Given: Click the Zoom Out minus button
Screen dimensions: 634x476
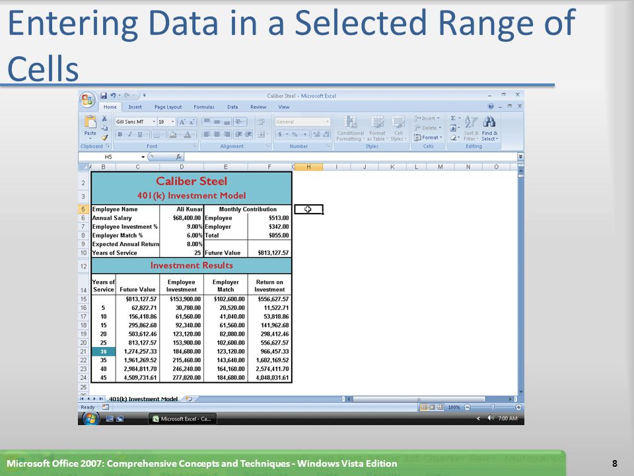Looking at the screenshot, I should tap(467, 407).
